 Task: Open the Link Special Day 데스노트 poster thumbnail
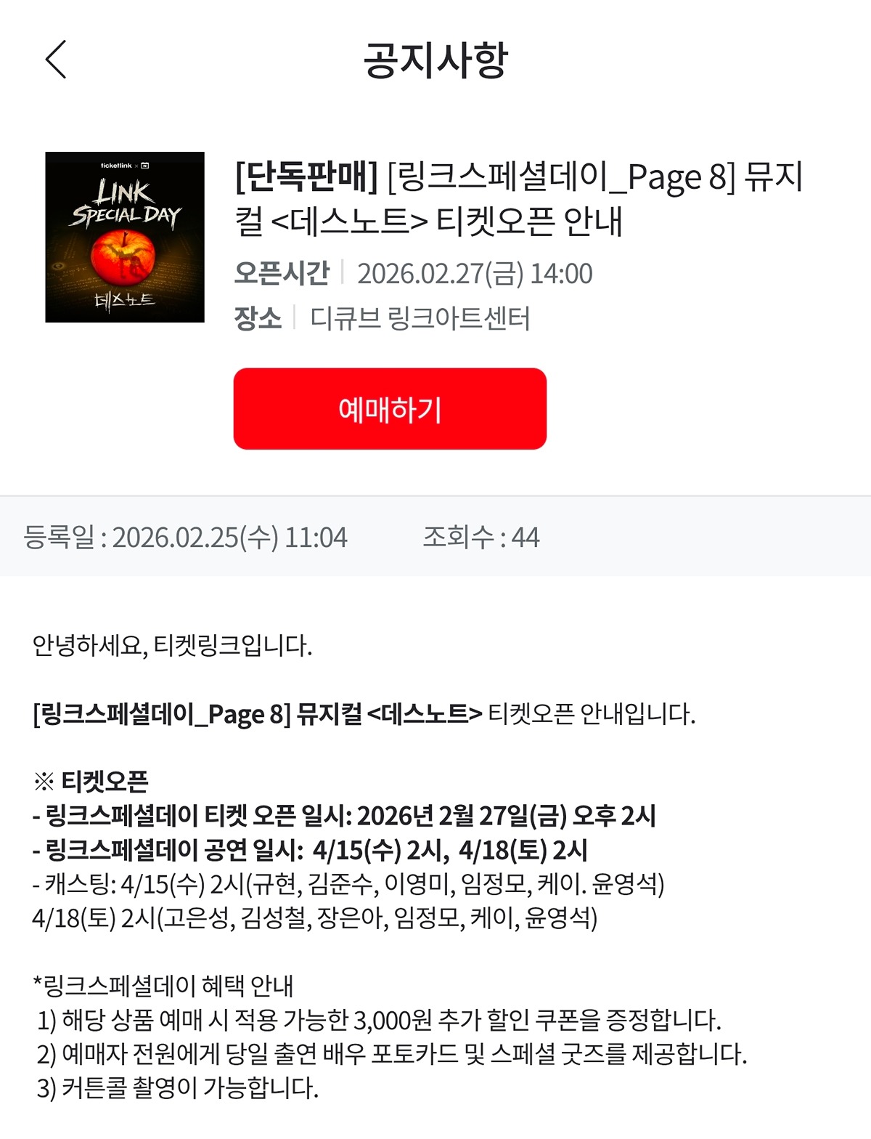pyautogui.click(x=125, y=237)
